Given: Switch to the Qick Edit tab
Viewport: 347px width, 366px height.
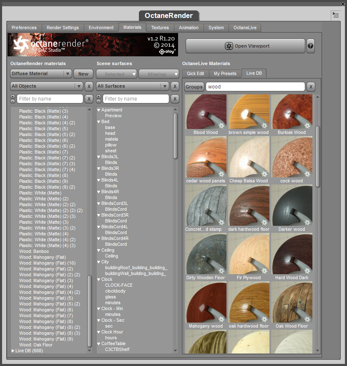Looking at the screenshot, I should (196, 73).
